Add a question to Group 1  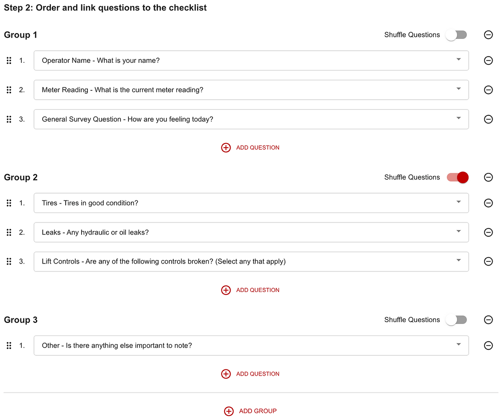(x=251, y=148)
